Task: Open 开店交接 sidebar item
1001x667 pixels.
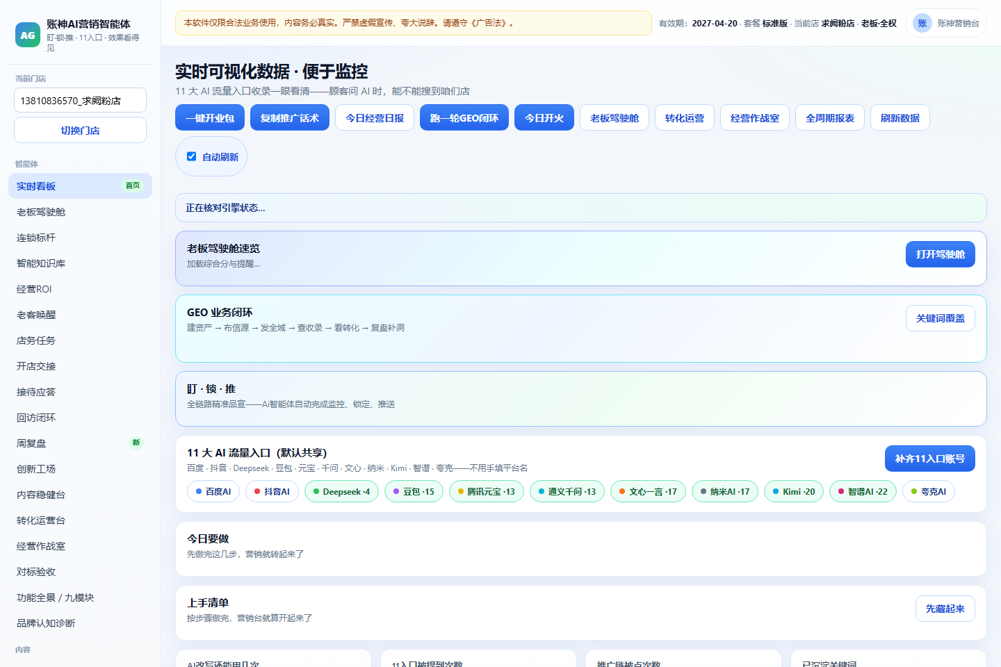Action: [80, 366]
